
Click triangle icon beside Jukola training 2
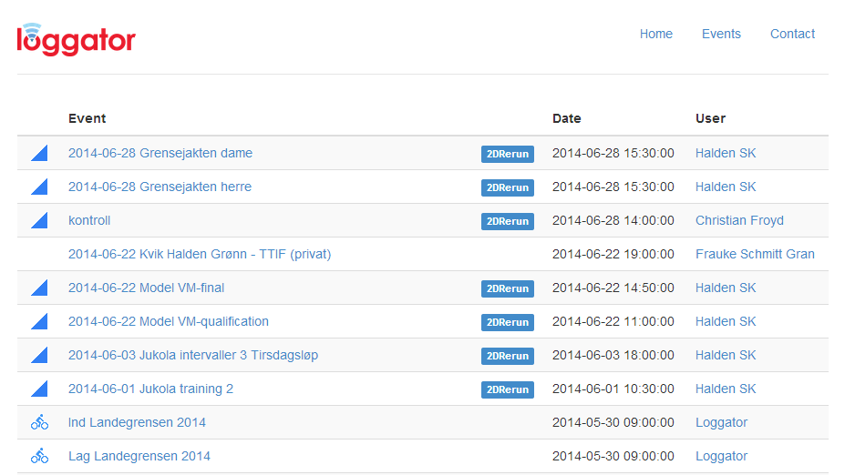coord(39,389)
